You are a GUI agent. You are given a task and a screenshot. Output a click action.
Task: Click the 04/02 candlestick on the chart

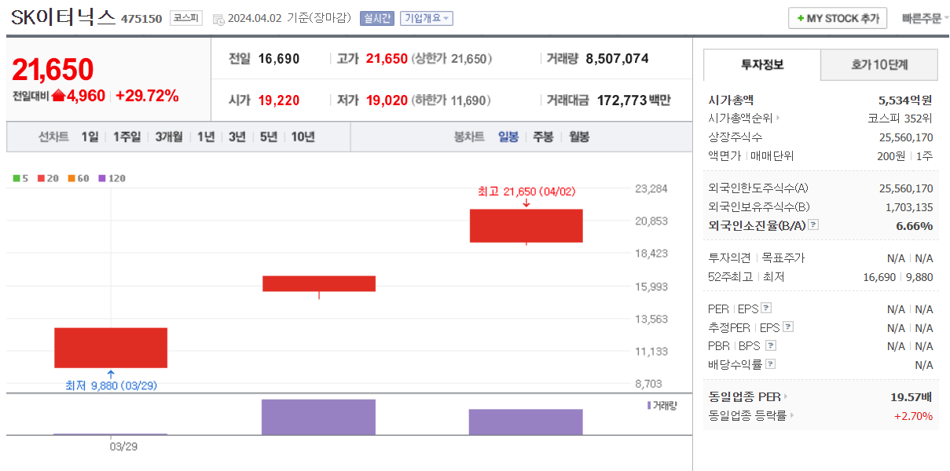coord(526,226)
